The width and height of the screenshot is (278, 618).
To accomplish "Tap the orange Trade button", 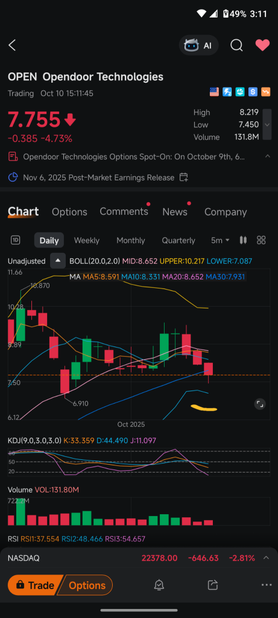I will coord(36,585).
